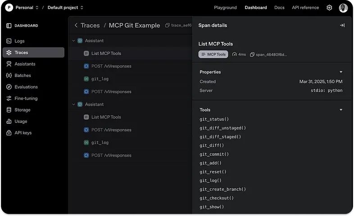The image size is (354, 216).
Task: Open the API reference tab
Action: click(x=305, y=8)
